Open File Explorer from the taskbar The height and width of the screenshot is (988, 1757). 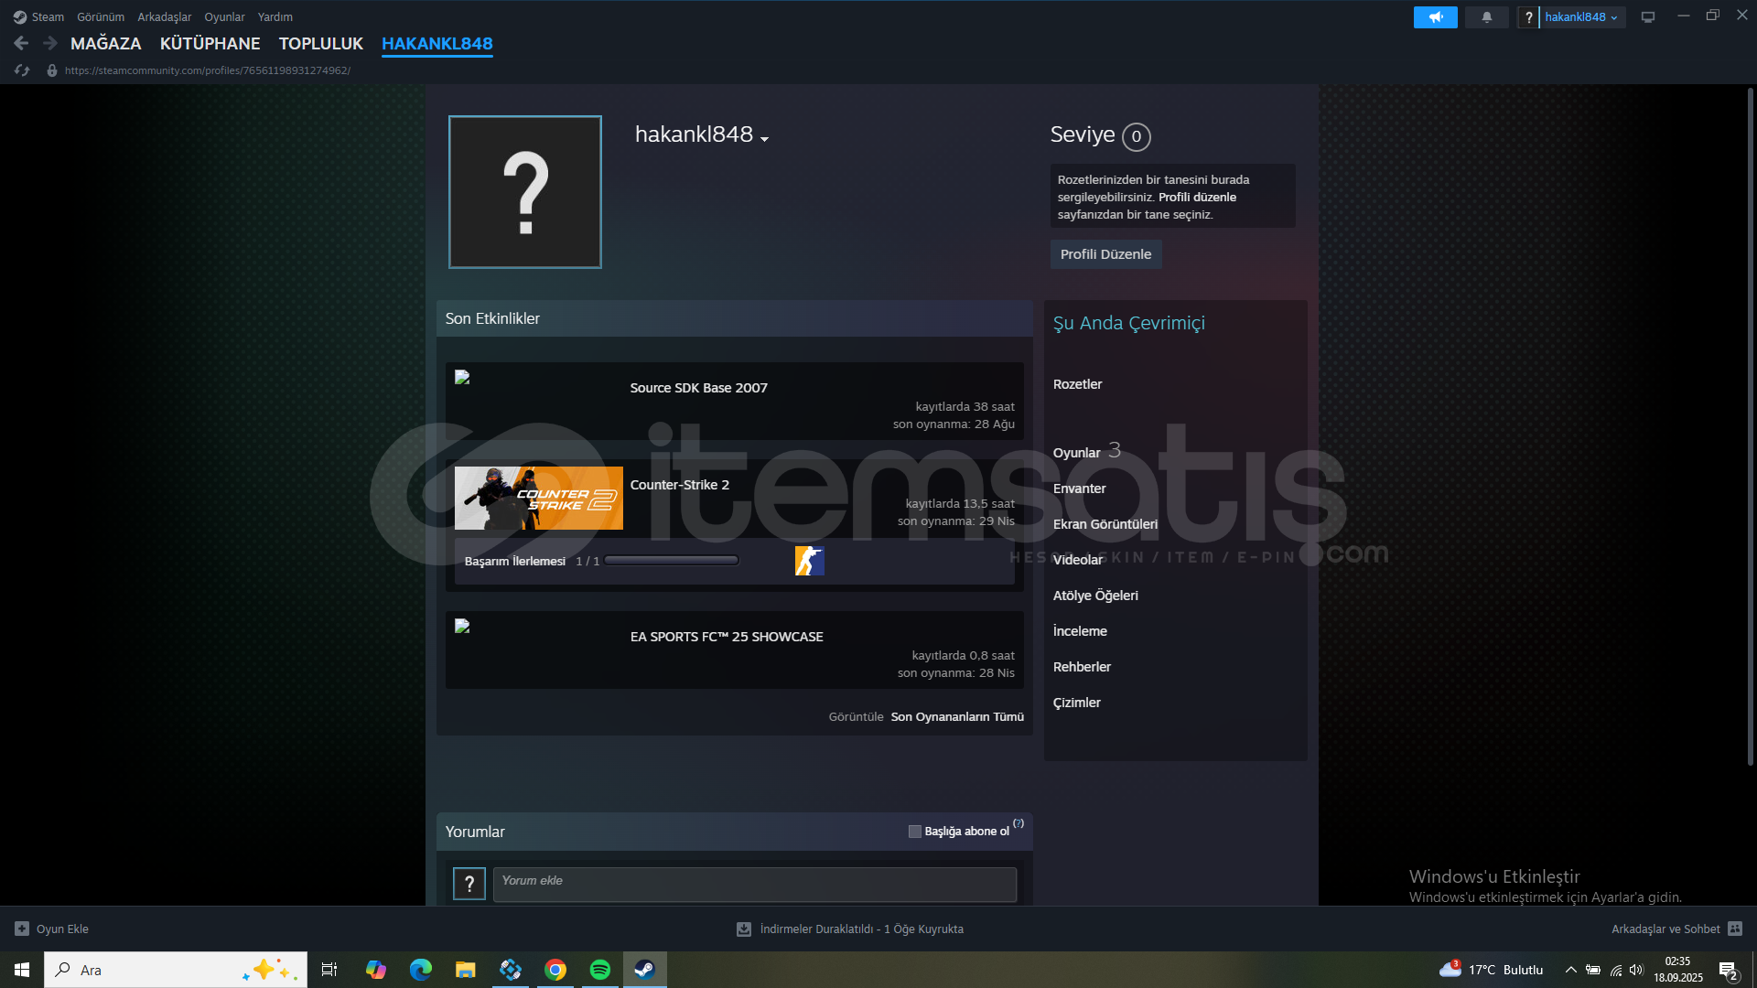[466, 970]
